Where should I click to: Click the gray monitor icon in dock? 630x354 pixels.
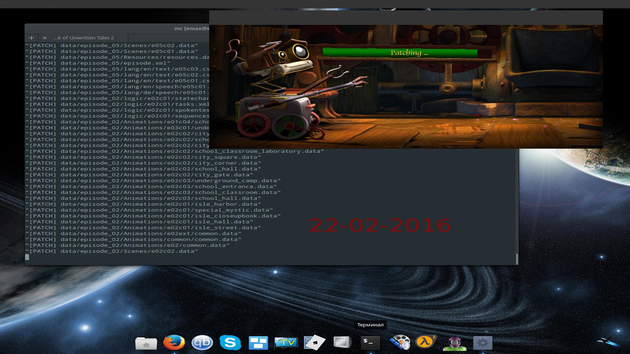point(342,343)
